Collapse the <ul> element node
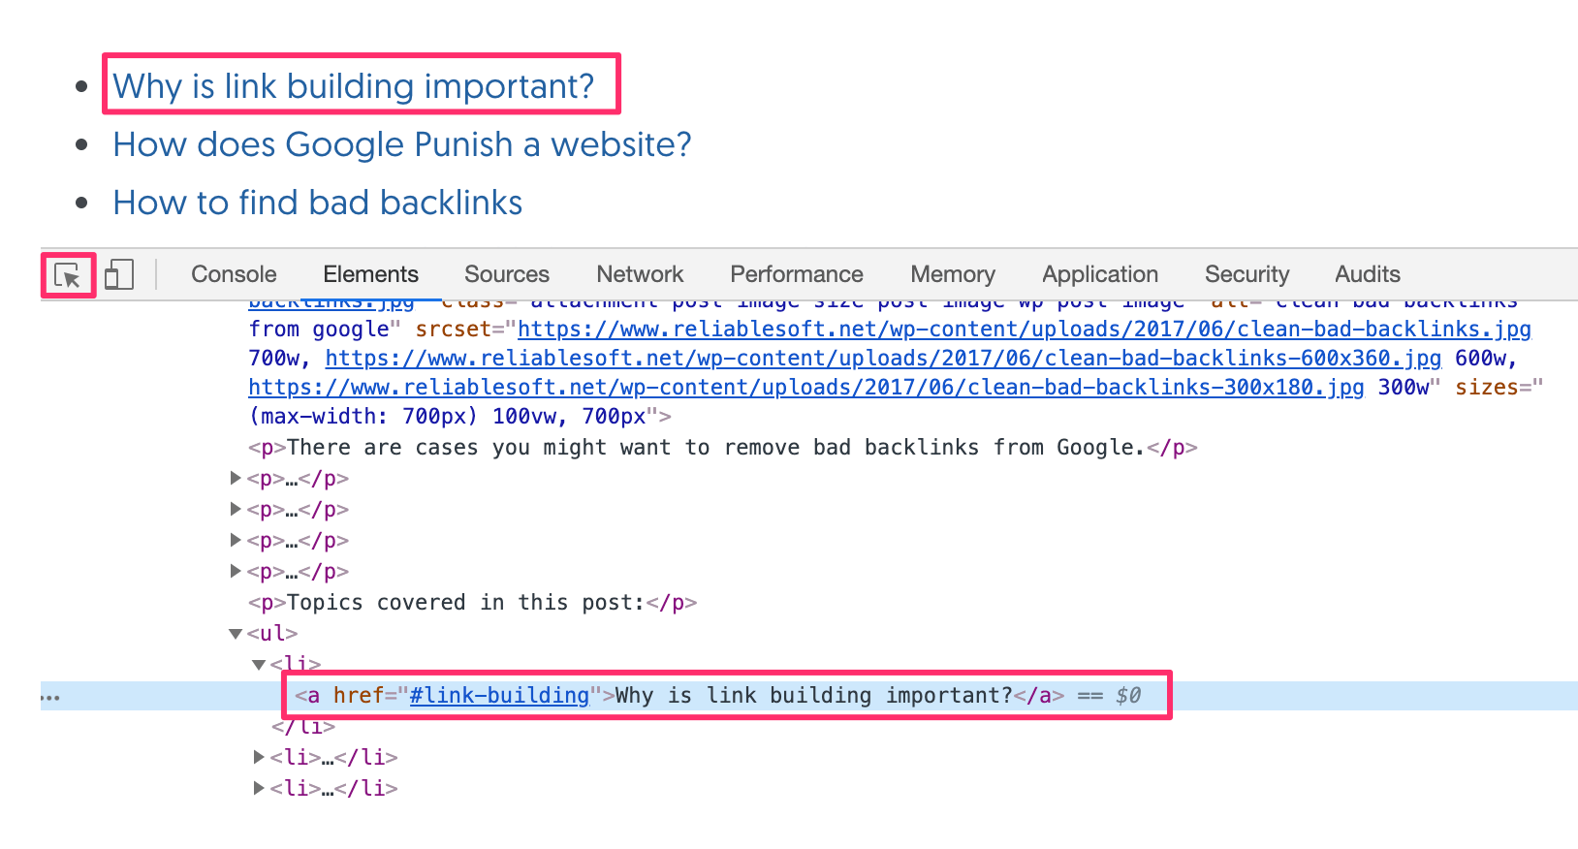The width and height of the screenshot is (1578, 849). (236, 634)
